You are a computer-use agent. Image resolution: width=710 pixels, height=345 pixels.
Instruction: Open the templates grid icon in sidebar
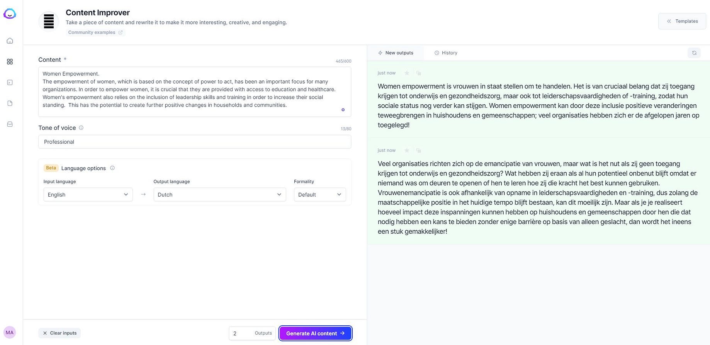[10, 62]
